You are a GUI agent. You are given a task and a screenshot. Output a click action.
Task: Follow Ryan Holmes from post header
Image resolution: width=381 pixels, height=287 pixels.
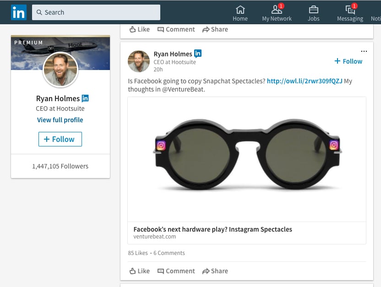click(348, 61)
